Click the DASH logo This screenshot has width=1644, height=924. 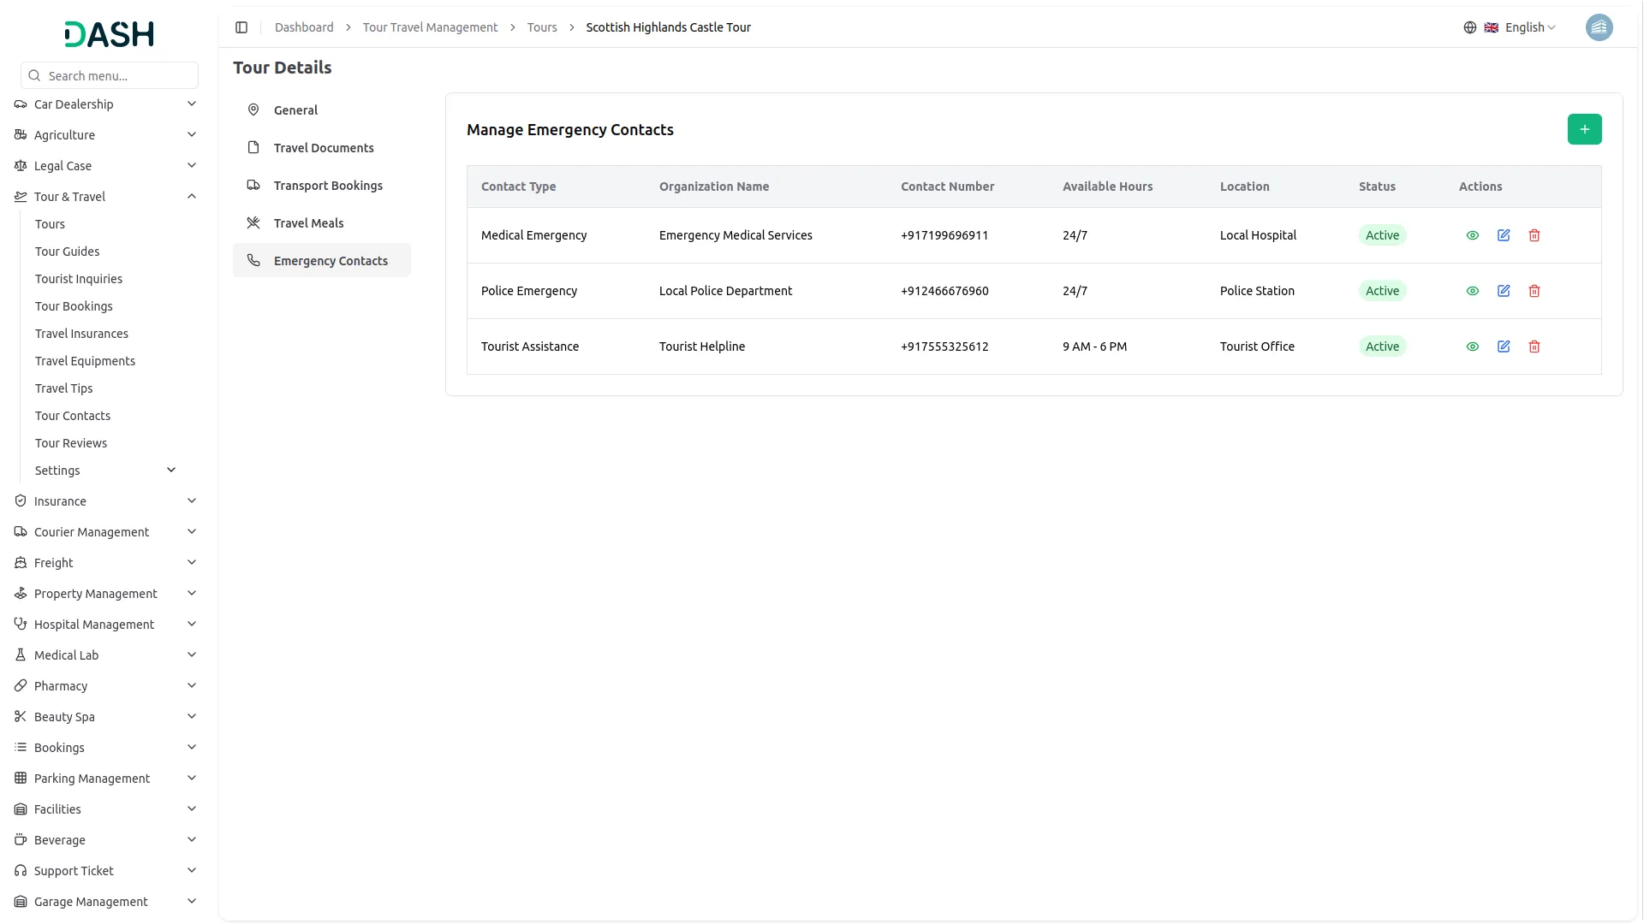tap(110, 34)
